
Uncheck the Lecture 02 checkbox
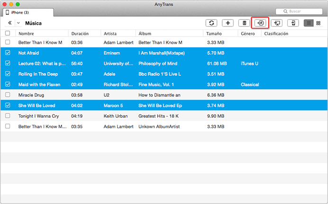(x=8, y=63)
